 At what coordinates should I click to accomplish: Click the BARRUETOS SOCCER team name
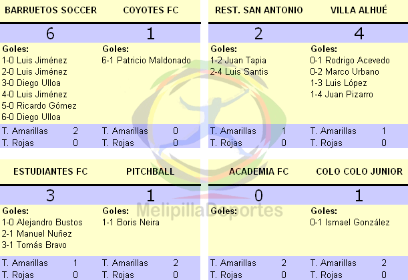tap(51, 10)
